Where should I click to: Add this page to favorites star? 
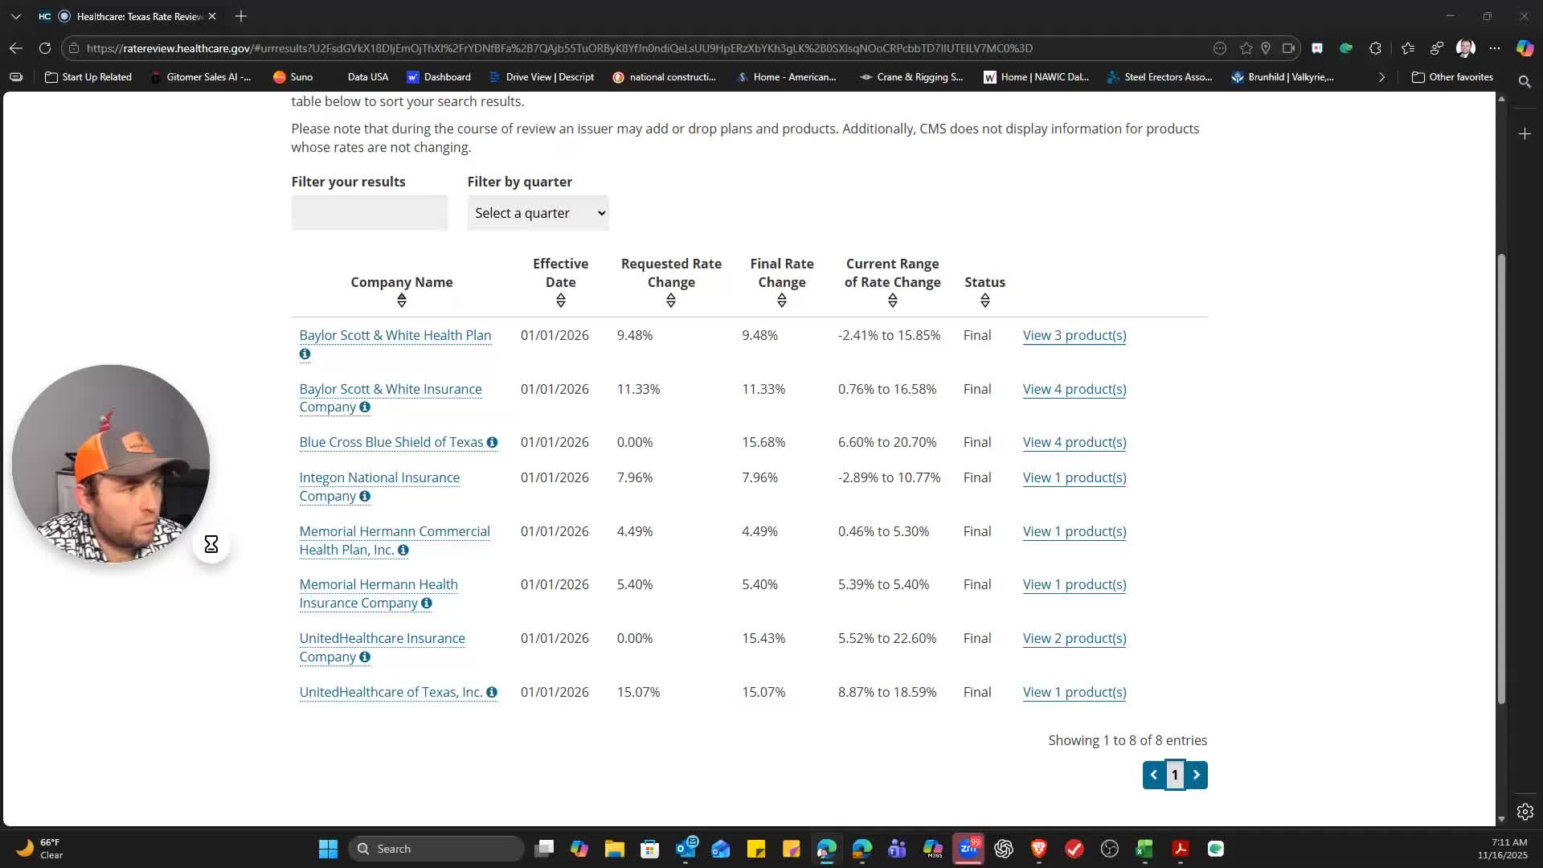tap(1246, 48)
